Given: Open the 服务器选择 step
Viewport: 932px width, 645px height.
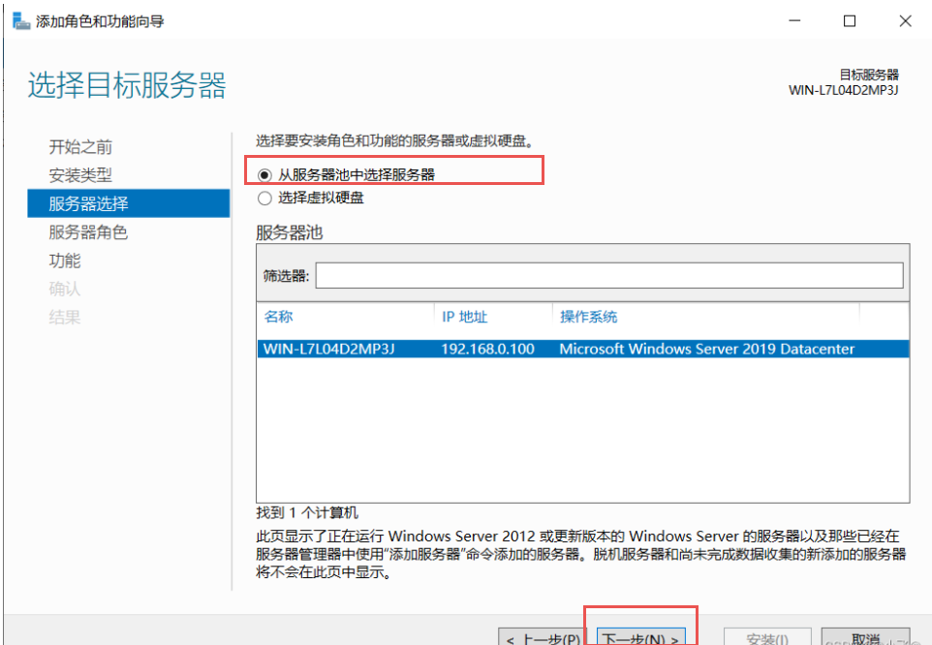Looking at the screenshot, I should 129,203.
